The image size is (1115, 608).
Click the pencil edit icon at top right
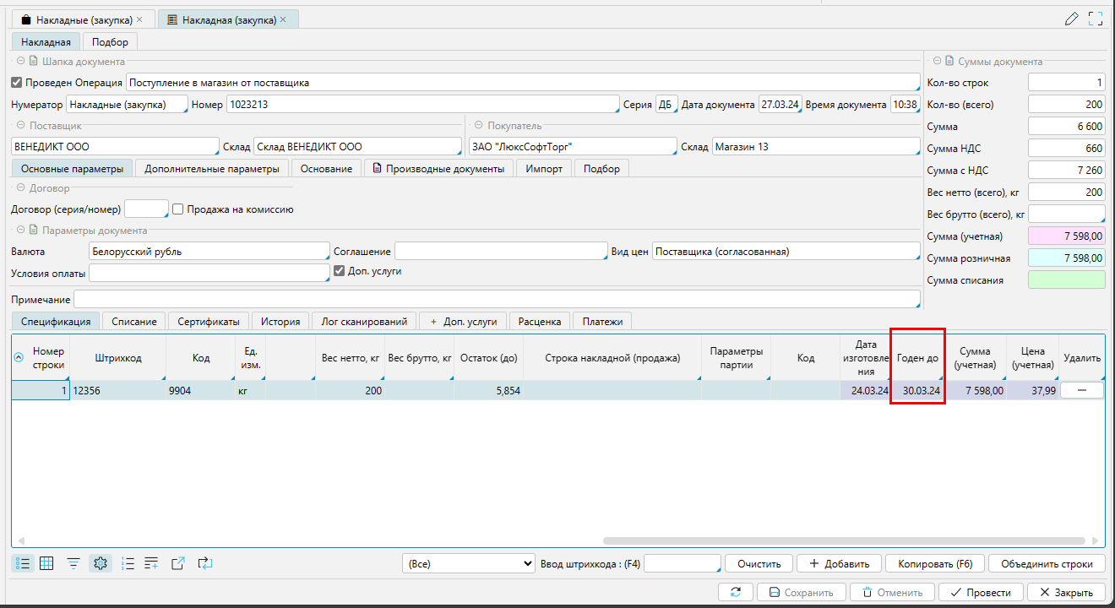[1072, 19]
